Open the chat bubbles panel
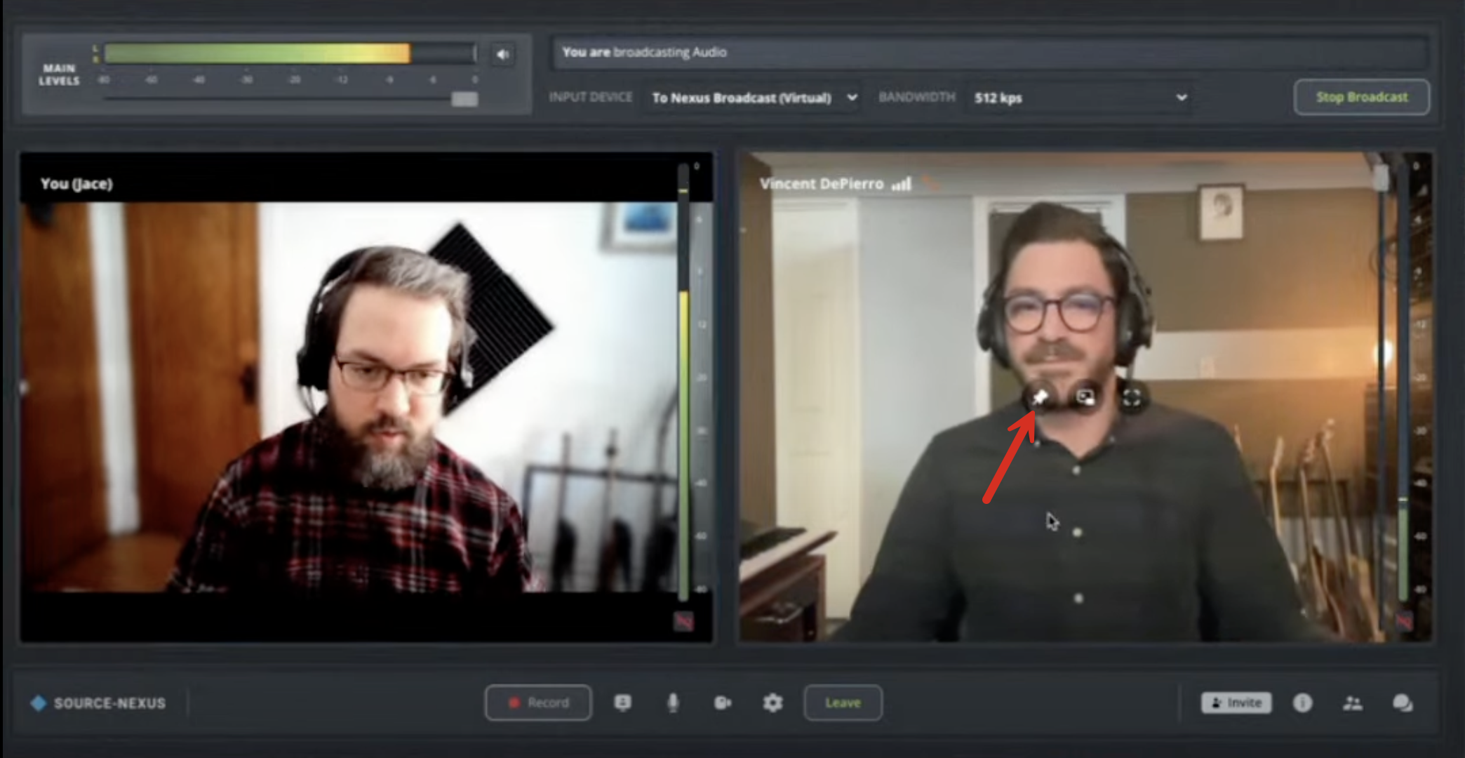1465x758 pixels. [x=1402, y=703]
